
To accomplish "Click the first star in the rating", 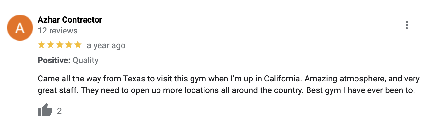I will pyautogui.click(x=41, y=45).
